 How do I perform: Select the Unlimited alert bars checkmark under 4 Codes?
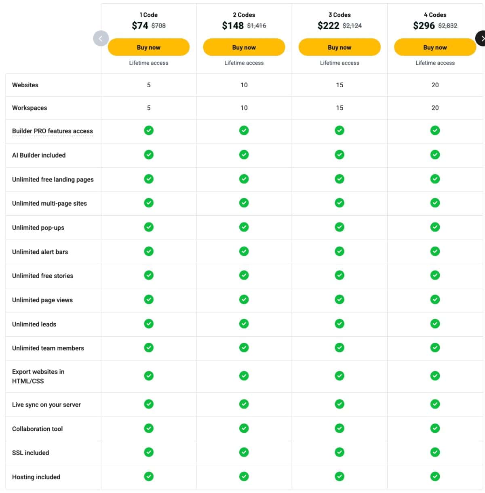(x=435, y=251)
